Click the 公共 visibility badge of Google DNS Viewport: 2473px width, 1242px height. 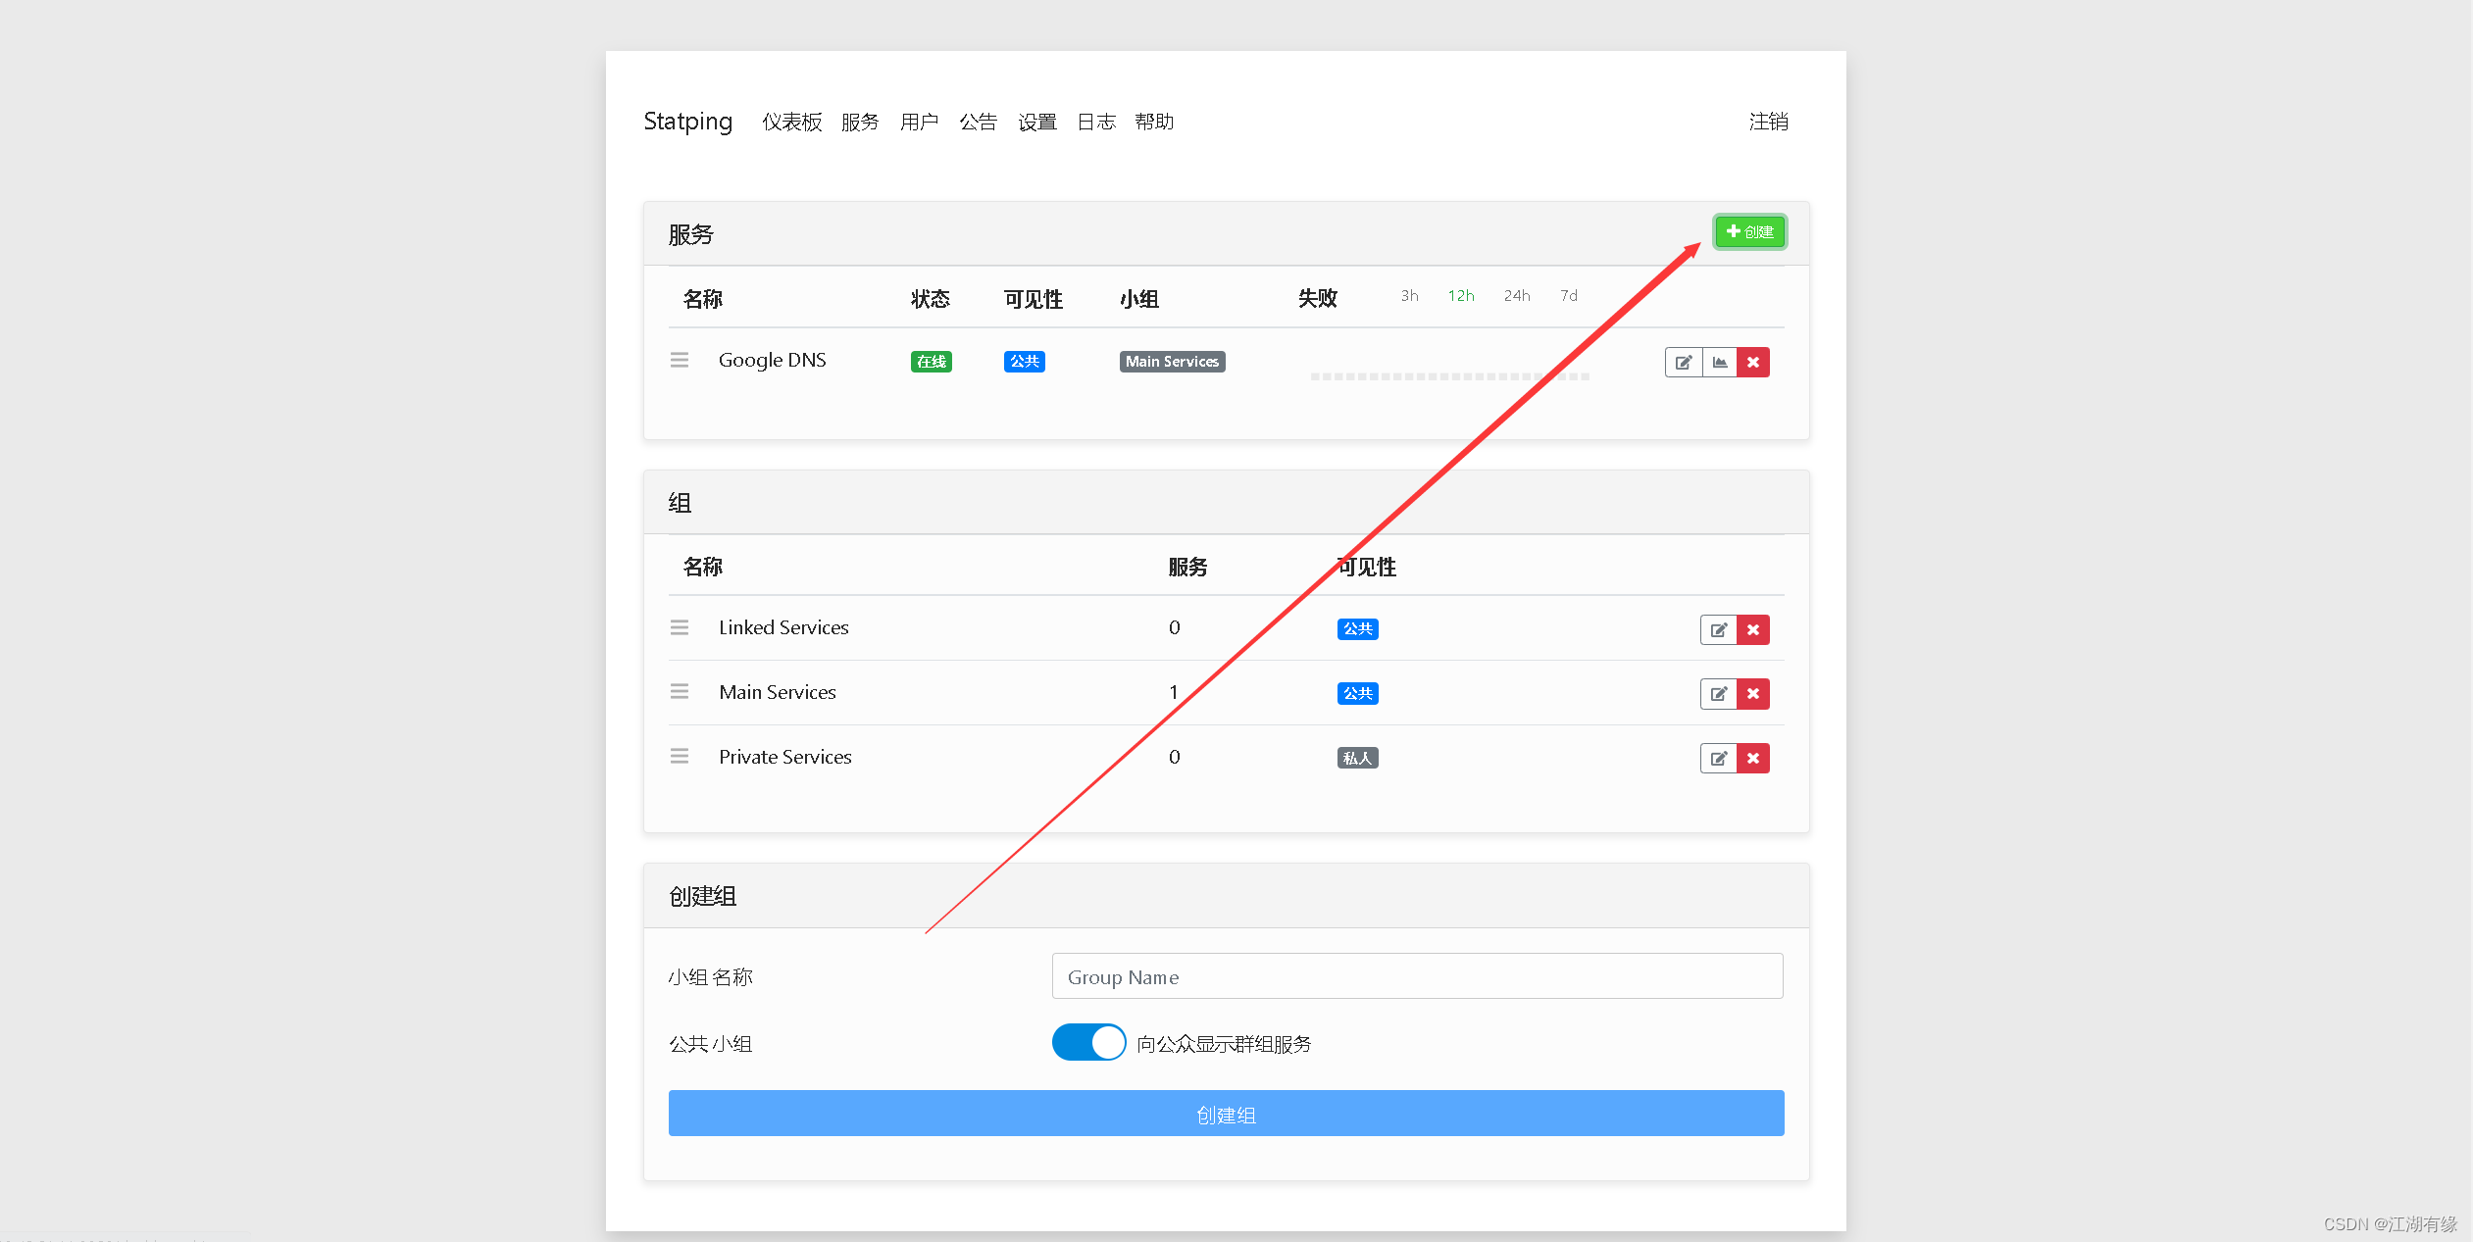click(1025, 362)
